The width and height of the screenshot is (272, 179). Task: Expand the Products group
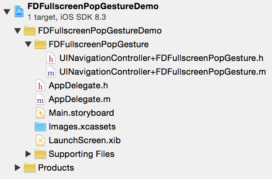tap(18, 168)
